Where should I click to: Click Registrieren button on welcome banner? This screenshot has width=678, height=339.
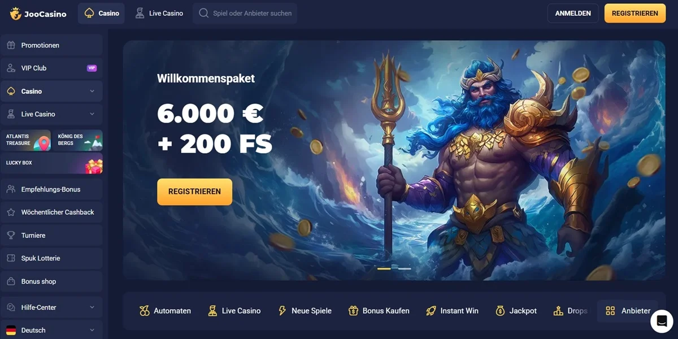194,192
